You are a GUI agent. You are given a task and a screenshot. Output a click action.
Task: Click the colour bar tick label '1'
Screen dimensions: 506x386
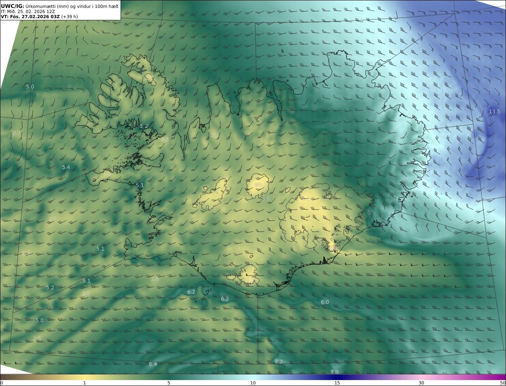[85, 383]
